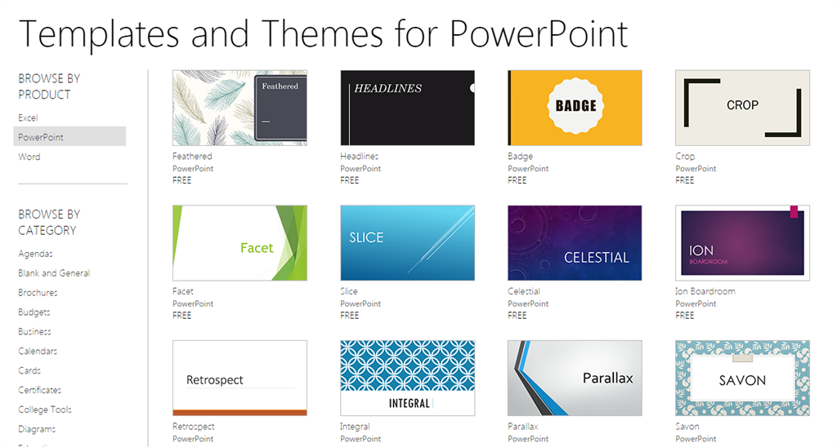
Task: Click FREE label under Crop
Action: tap(684, 180)
